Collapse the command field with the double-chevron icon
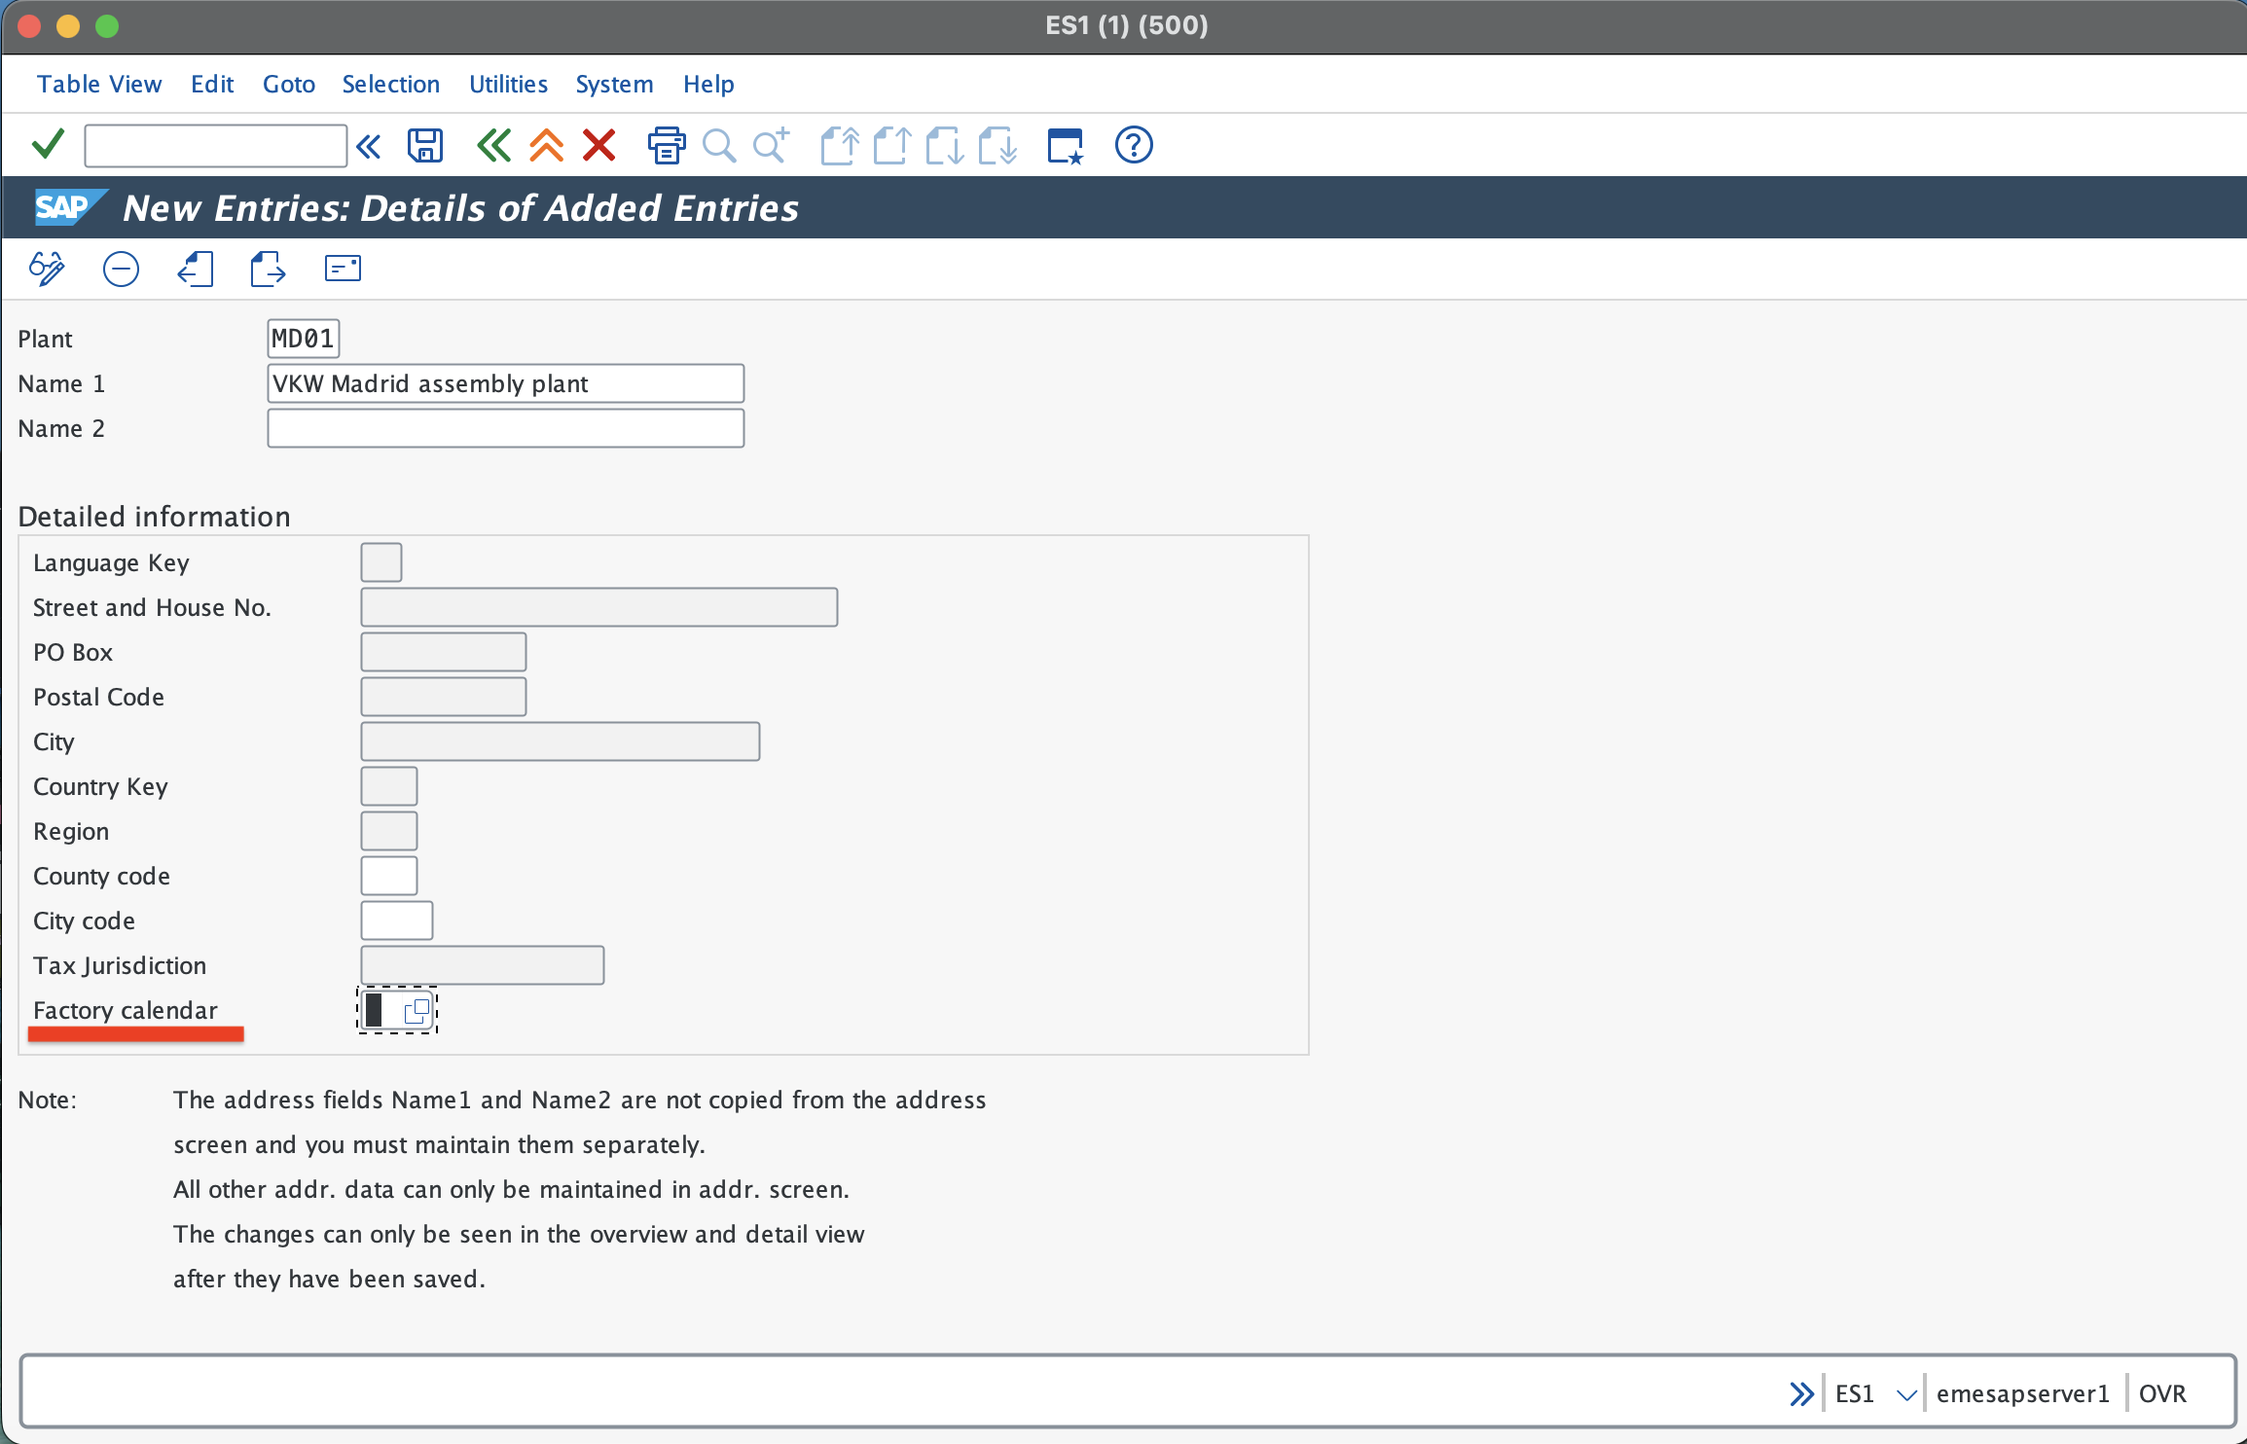 (369, 146)
